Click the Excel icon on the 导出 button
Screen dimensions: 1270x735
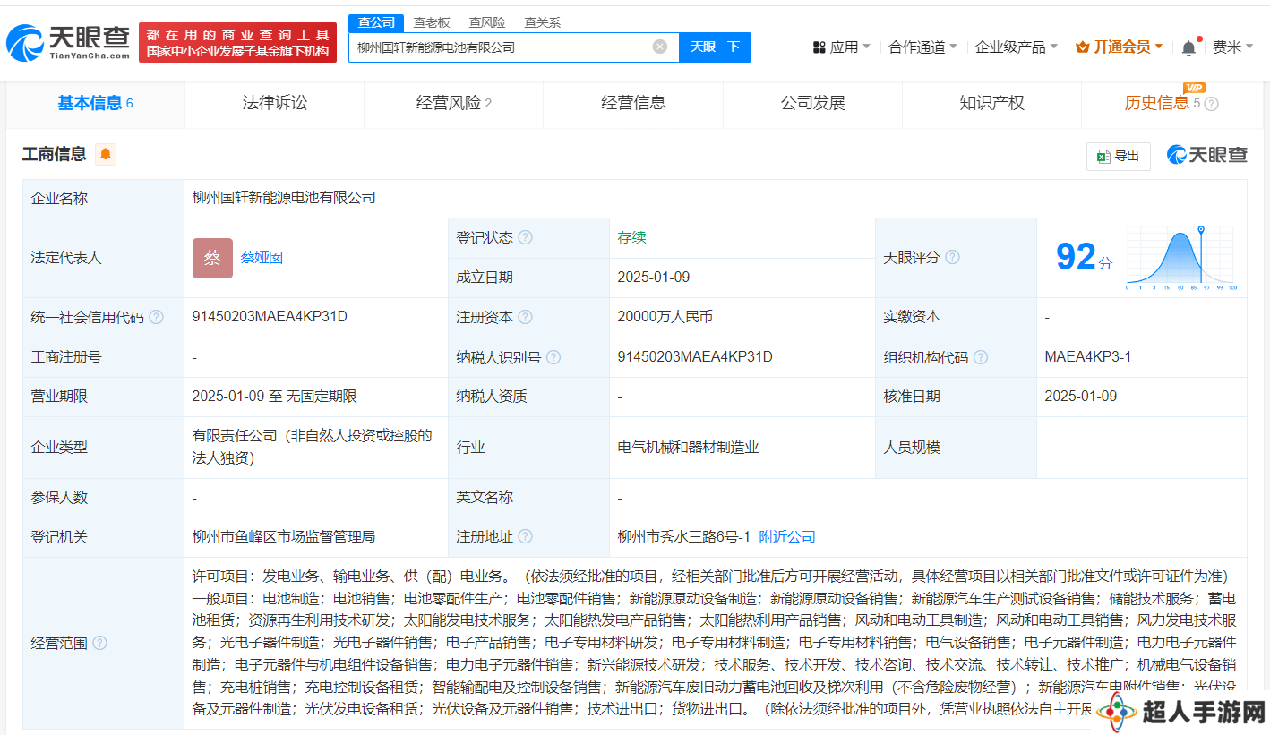pyautogui.click(x=1103, y=157)
